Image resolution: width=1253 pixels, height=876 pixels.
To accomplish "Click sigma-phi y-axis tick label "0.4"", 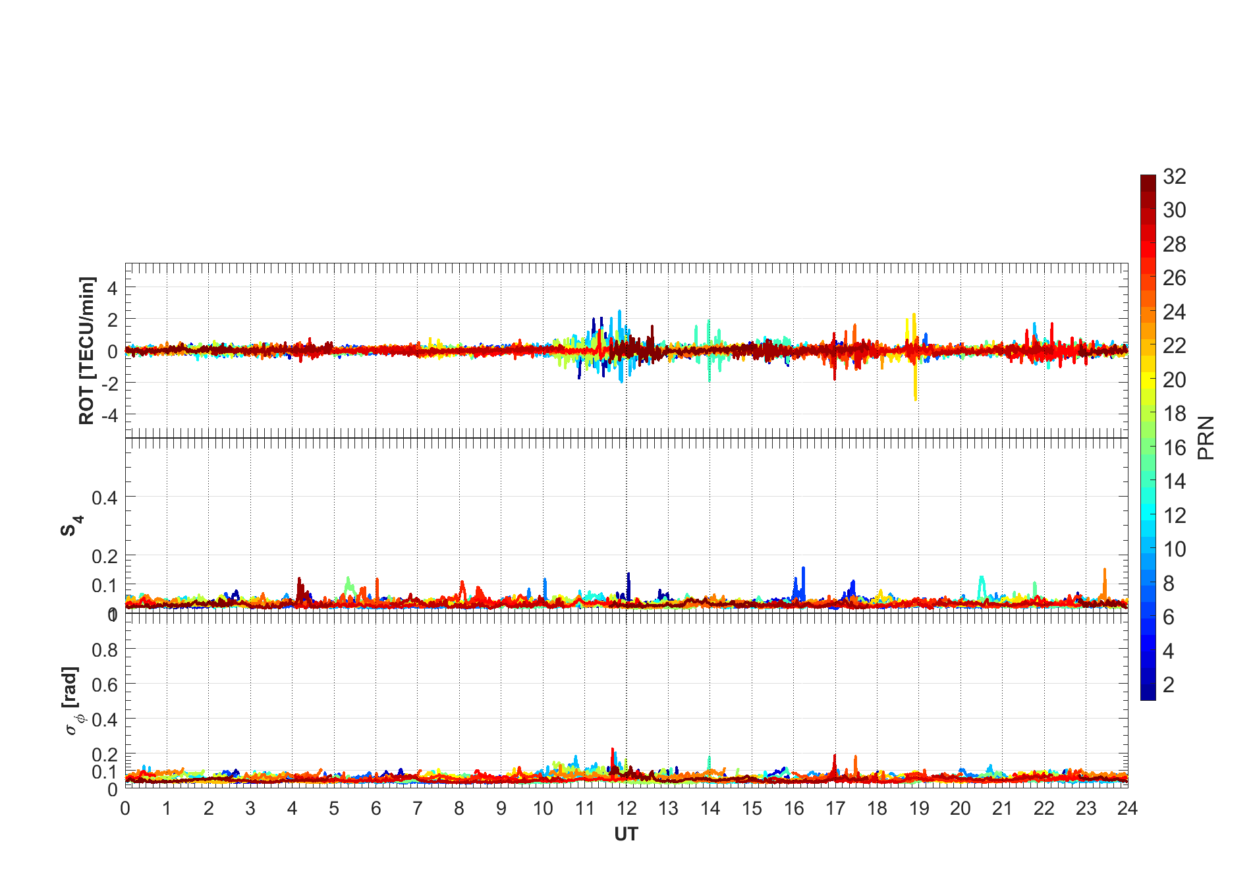I will tap(105, 721).
